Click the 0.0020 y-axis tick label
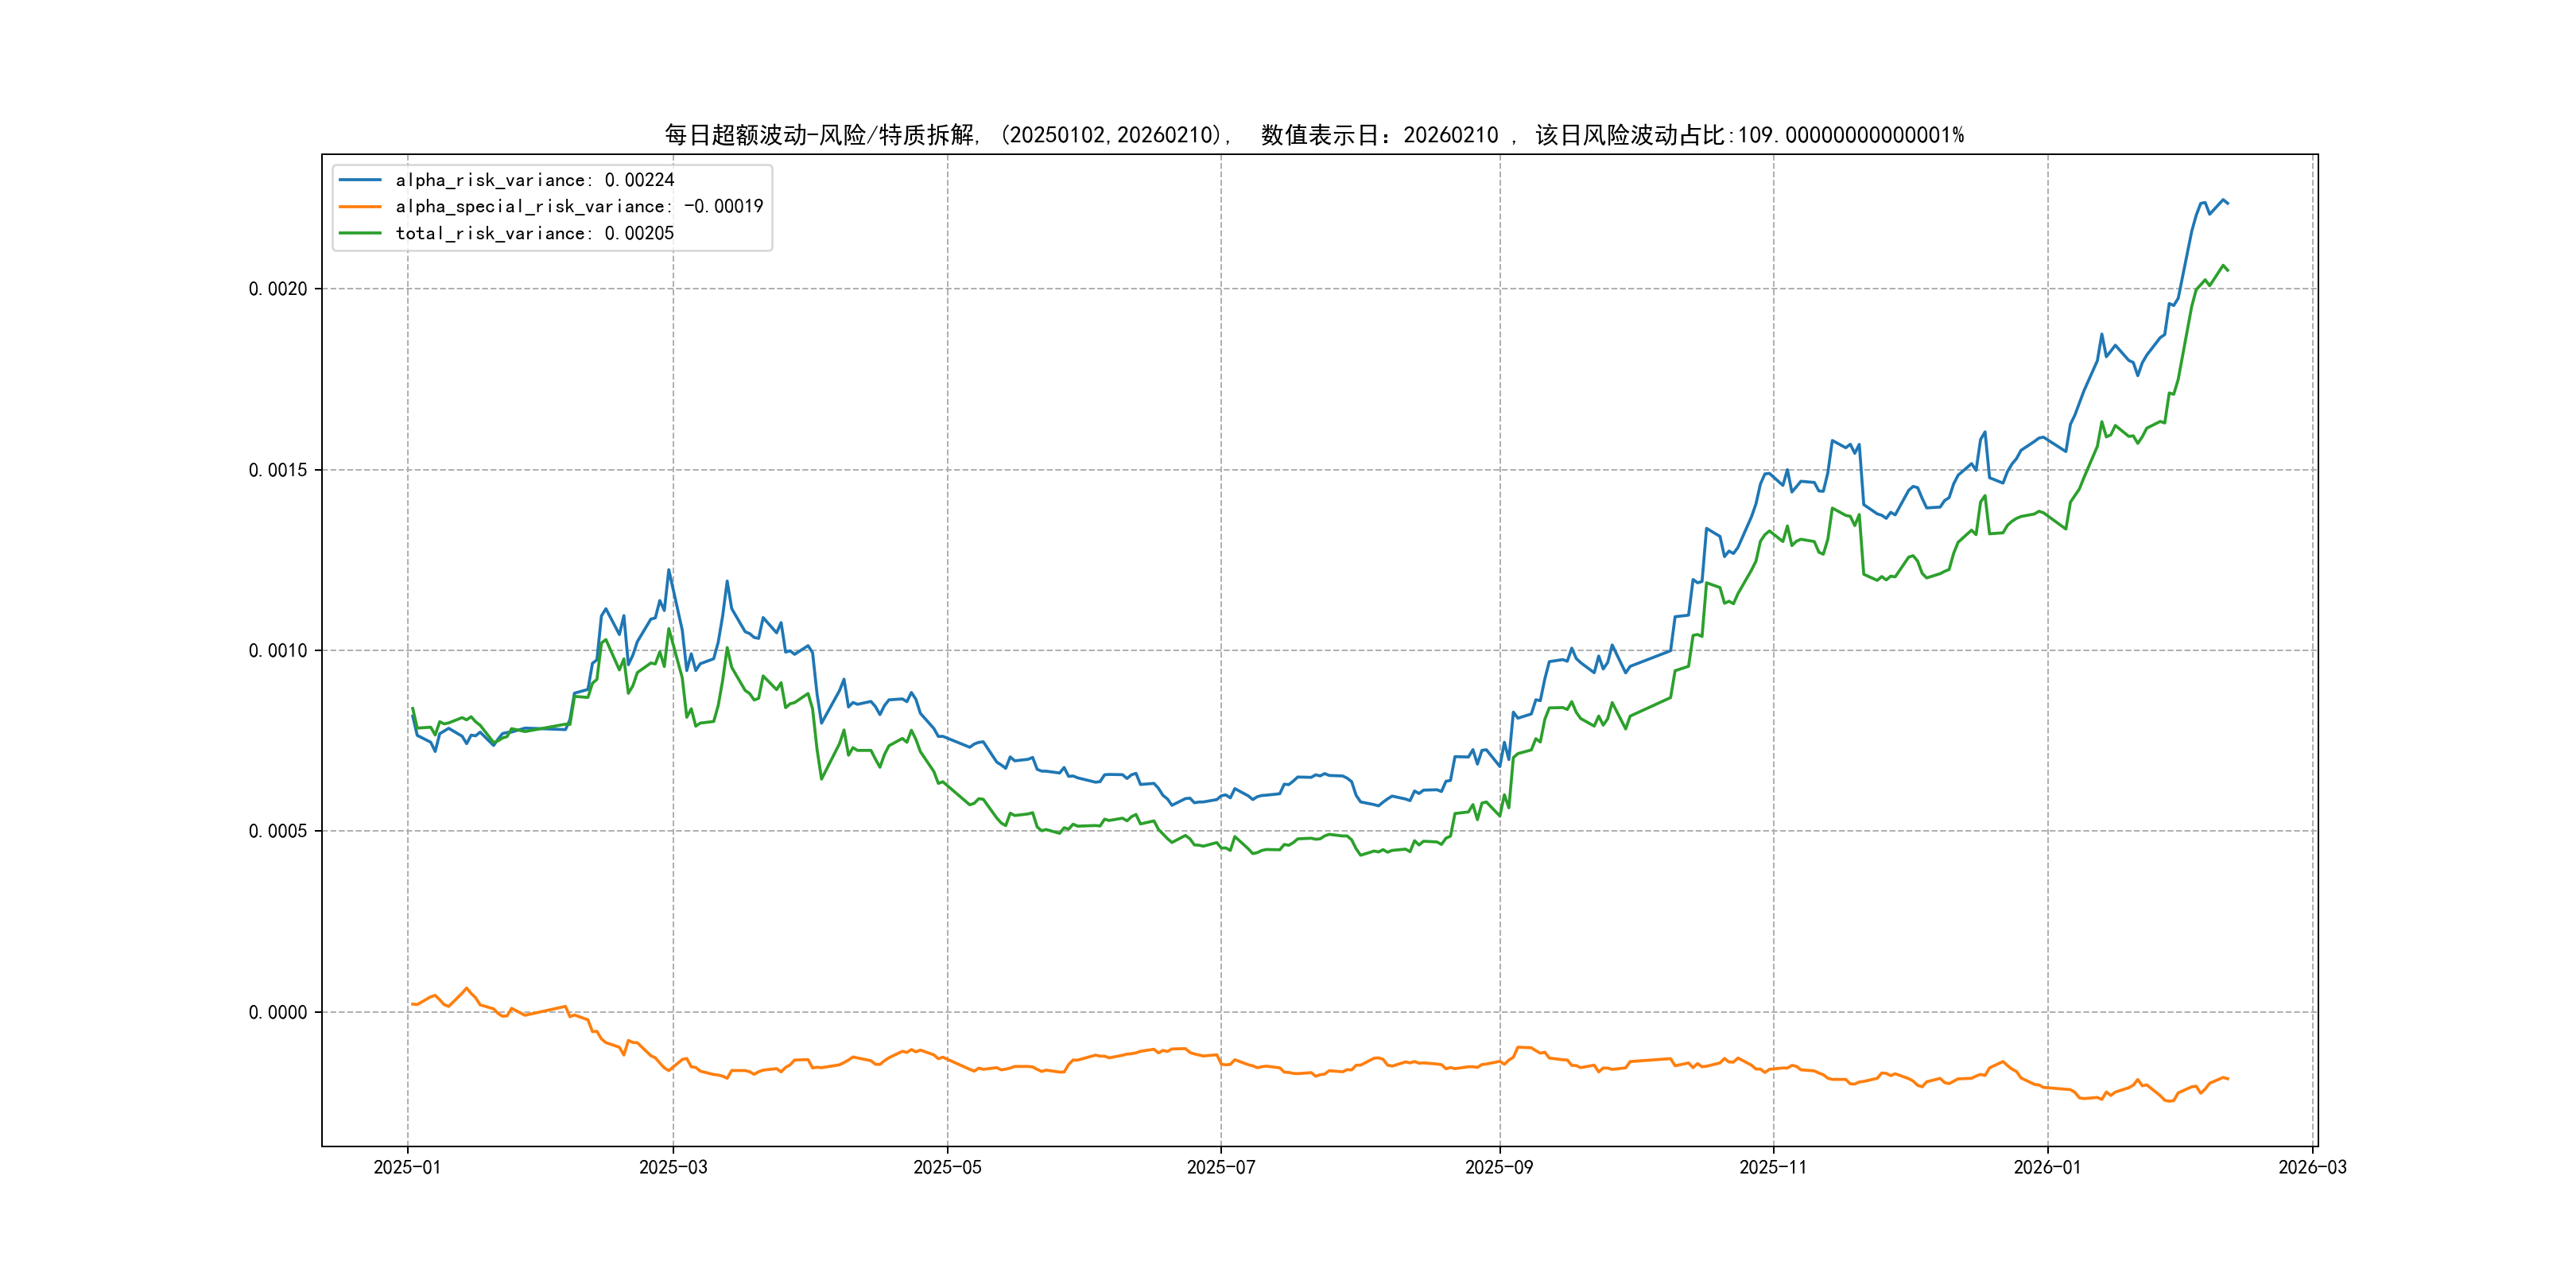 tap(278, 289)
